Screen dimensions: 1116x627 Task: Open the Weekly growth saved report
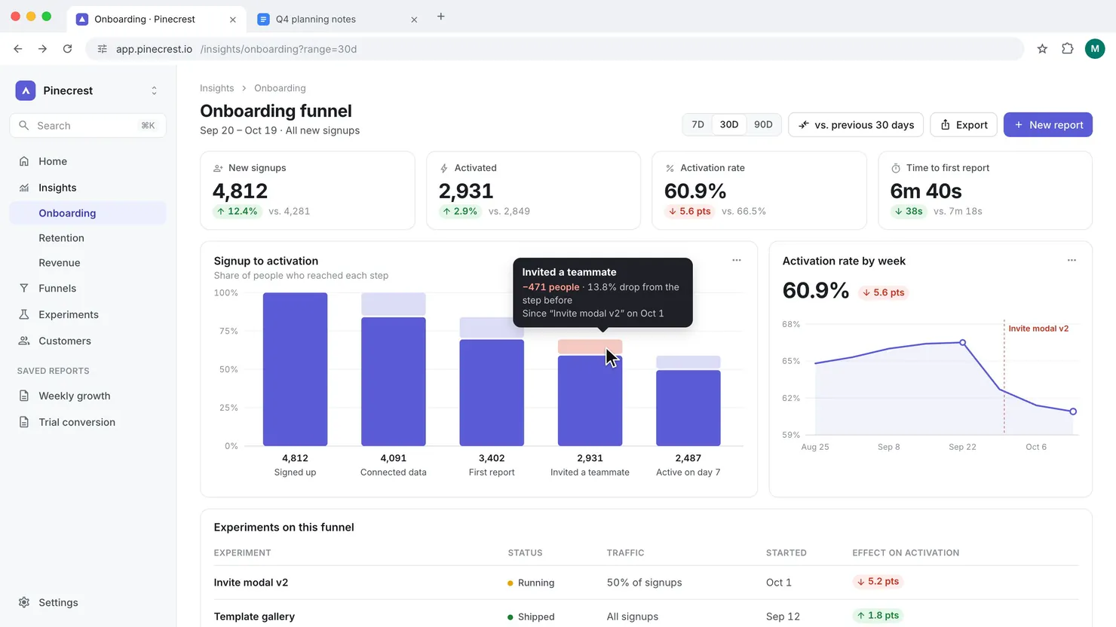(x=88, y=396)
